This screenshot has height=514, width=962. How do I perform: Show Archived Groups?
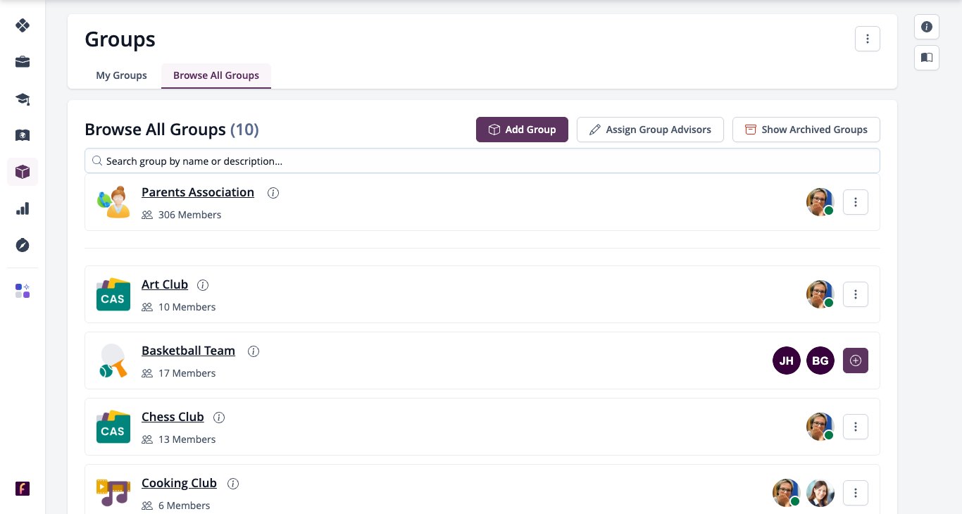coord(806,130)
